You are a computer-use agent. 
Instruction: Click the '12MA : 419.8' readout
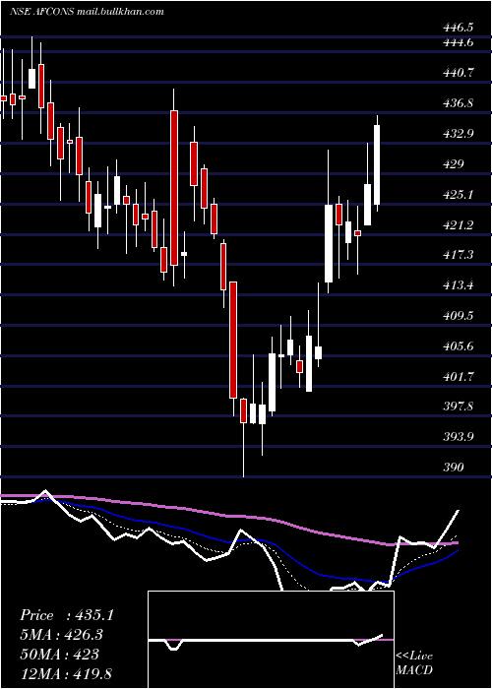click(x=68, y=673)
